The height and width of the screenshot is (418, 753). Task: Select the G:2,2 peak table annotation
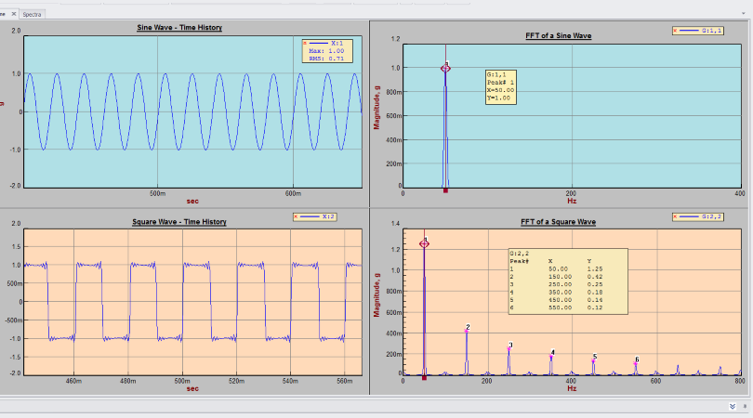[567, 279]
